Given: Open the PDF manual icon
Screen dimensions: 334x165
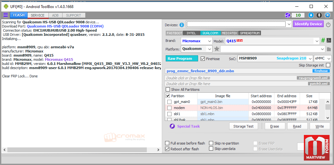Looking at the screenshot, I should pos(329,40).
